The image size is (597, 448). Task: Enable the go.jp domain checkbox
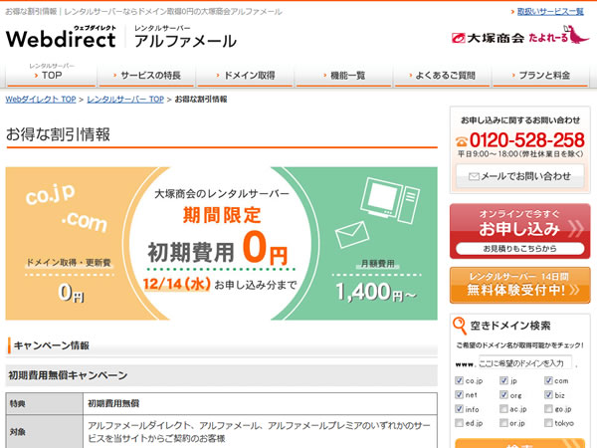(x=548, y=409)
